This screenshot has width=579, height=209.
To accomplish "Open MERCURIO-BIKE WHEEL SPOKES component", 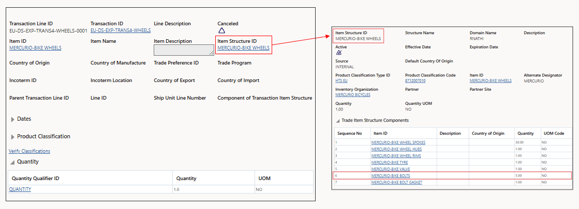I will click(398, 142).
